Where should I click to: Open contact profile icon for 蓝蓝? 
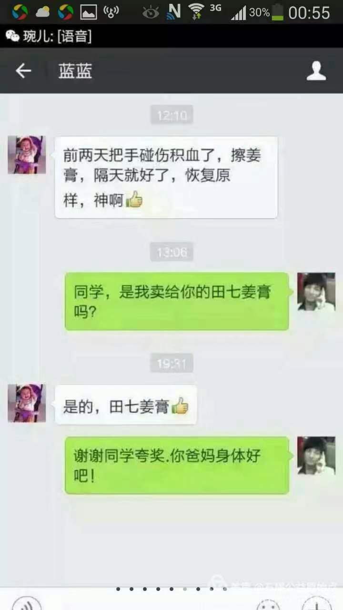316,71
